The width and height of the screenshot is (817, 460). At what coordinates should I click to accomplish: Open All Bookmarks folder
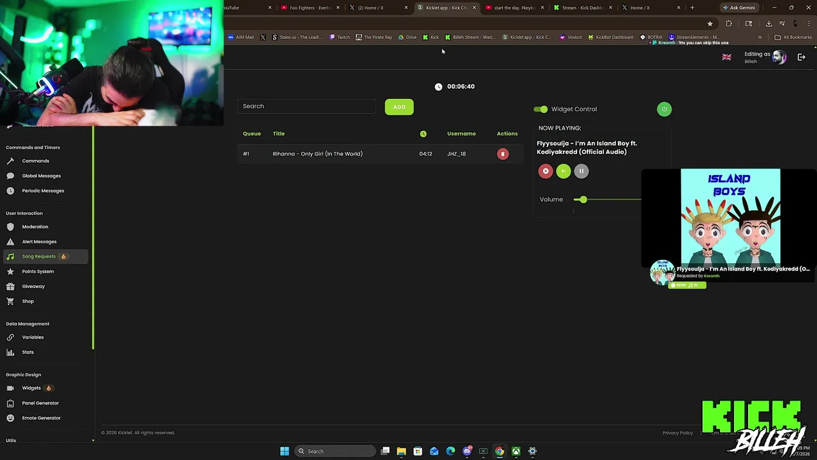click(x=793, y=37)
